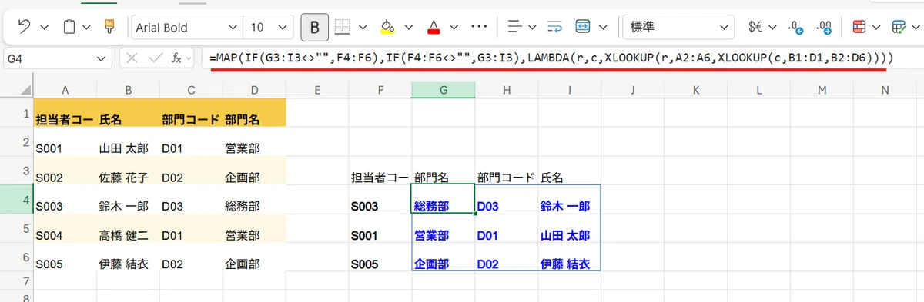Toggle Bold formatting button

coord(314,27)
